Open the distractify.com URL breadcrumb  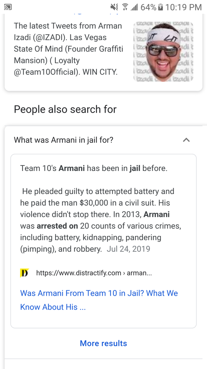click(x=94, y=273)
